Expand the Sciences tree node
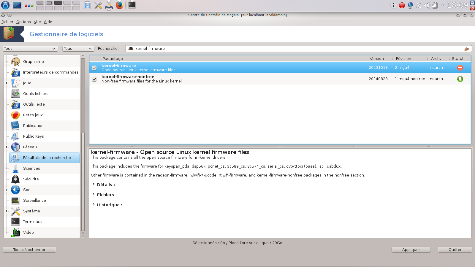475x267 pixels. (7, 168)
